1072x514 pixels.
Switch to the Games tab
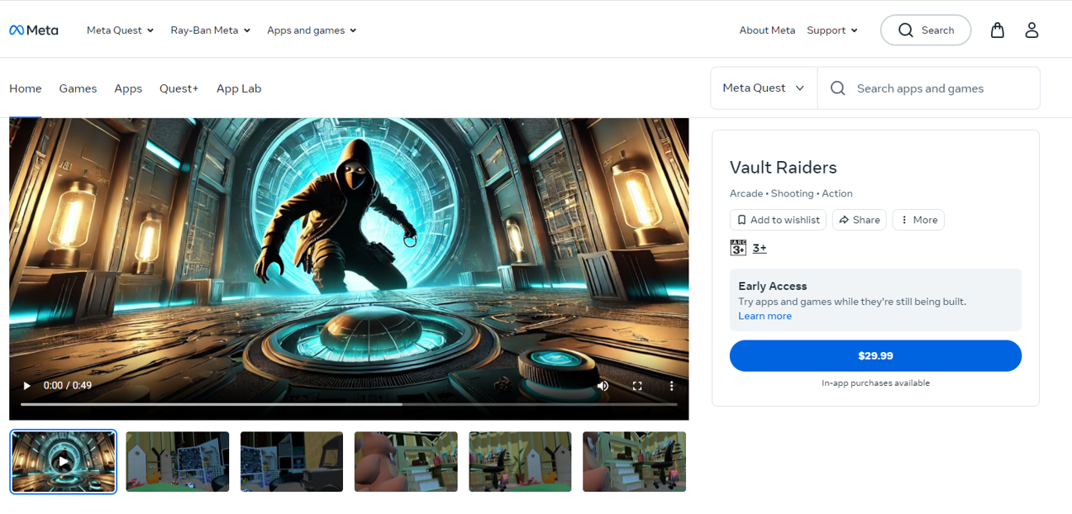(x=78, y=88)
